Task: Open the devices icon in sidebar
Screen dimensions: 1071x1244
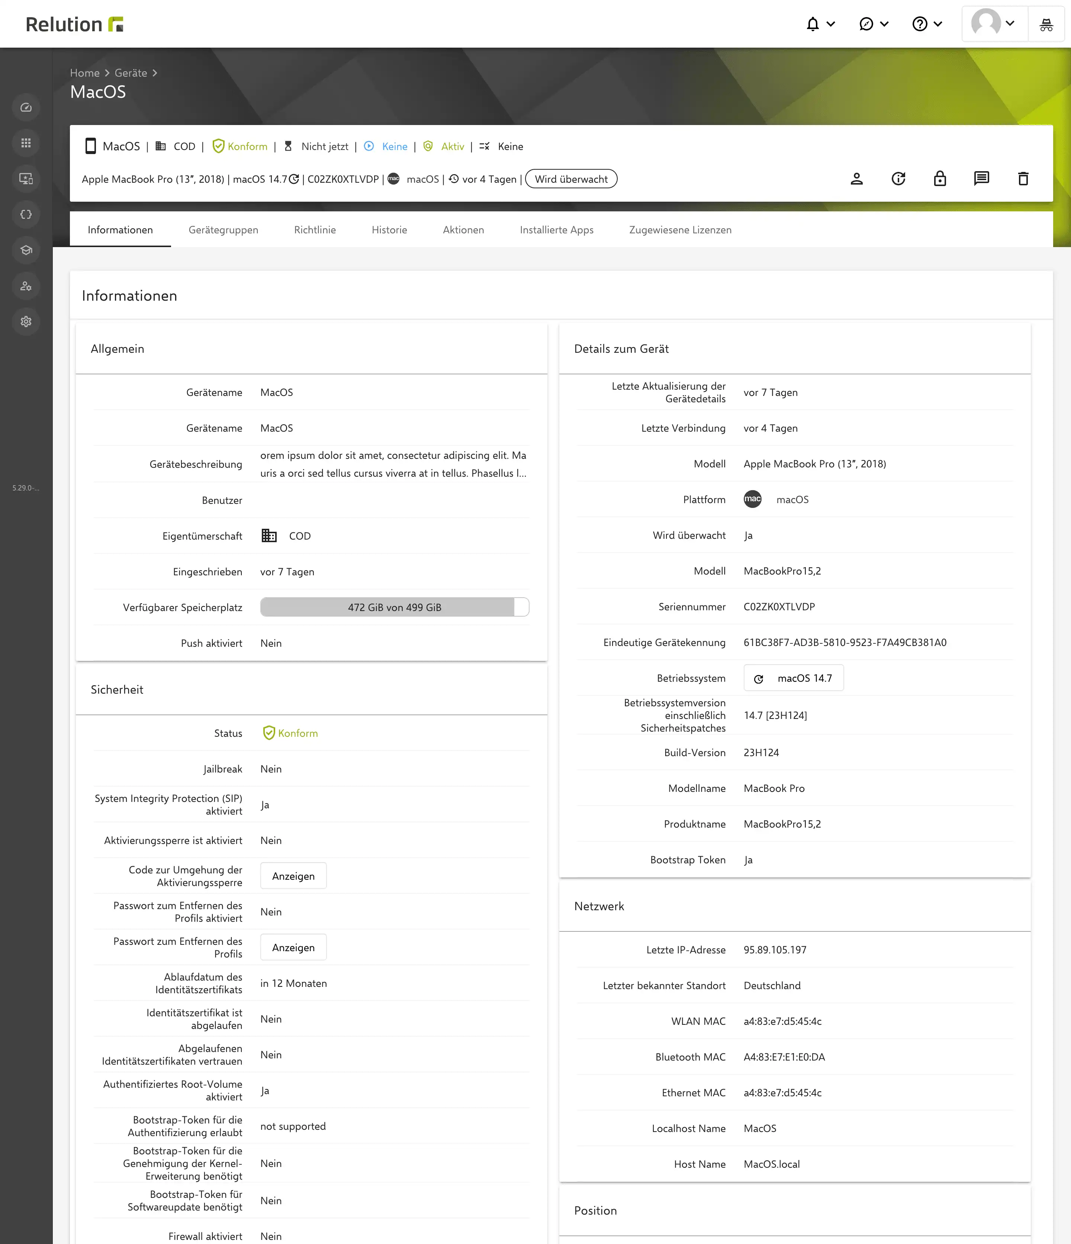Action: coord(26,179)
